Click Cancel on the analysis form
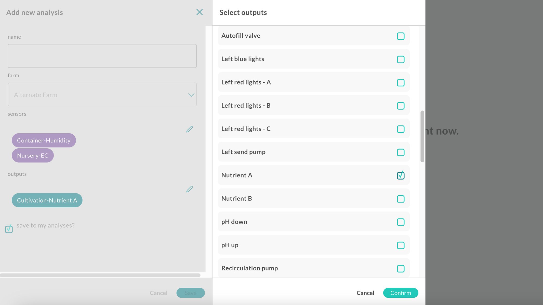Image resolution: width=543 pixels, height=305 pixels. [x=158, y=293]
